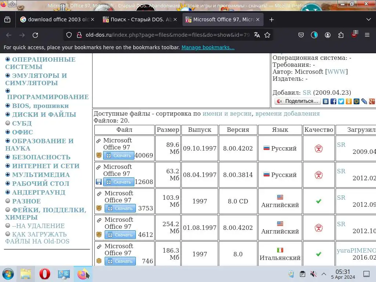The image size is (376, 282).
Task: Click green checkmark for 8.0 CD version
Action: [318, 201]
